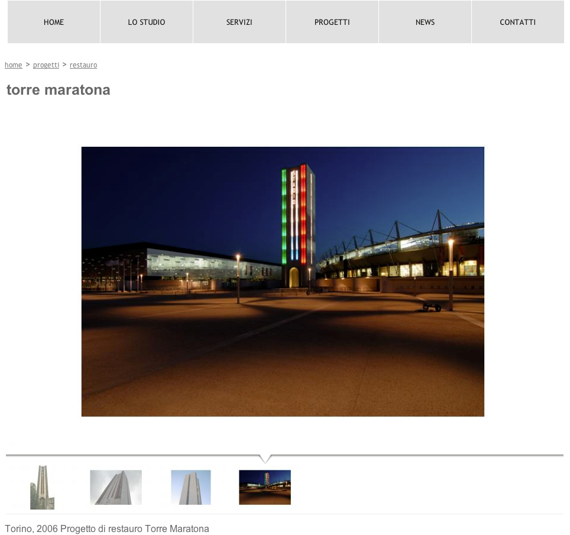The image size is (570, 535).
Task: Show the second thumbnail, angled tower view
Action: pyautogui.click(x=116, y=487)
